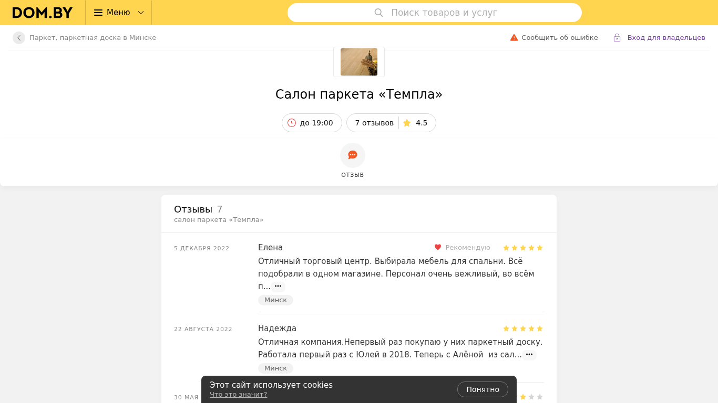Click the warning triangle icon
The width and height of the screenshot is (718, 403).
514,38
